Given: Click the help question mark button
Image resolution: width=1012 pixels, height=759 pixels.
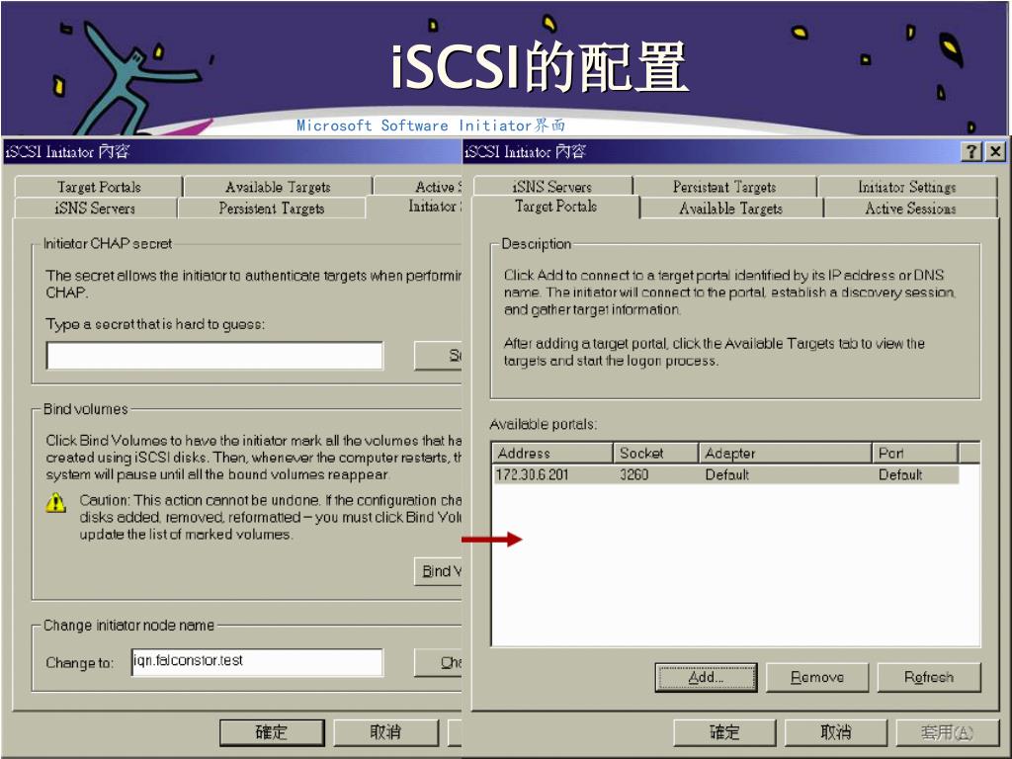Looking at the screenshot, I should click(x=971, y=151).
